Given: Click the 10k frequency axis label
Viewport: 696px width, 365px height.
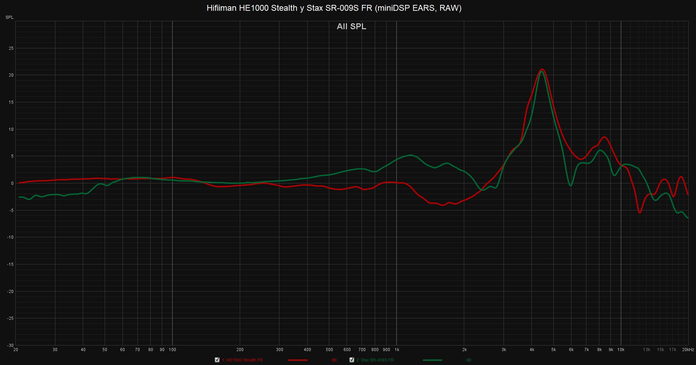Looking at the screenshot, I should [x=621, y=350].
